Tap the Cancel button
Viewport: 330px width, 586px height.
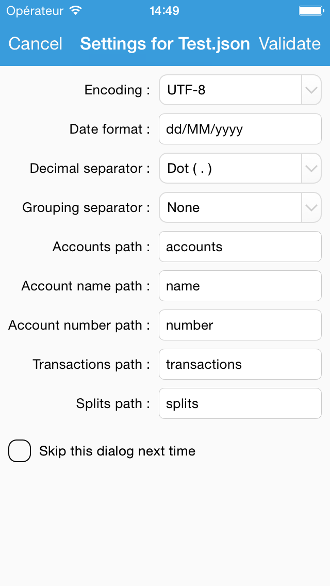[35, 44]
